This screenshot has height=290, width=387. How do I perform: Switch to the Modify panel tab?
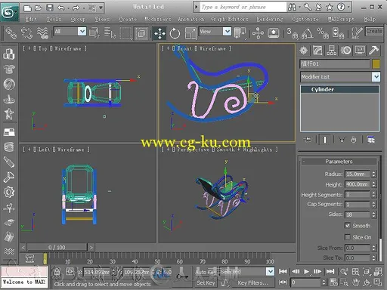click(x=317, y=51)
